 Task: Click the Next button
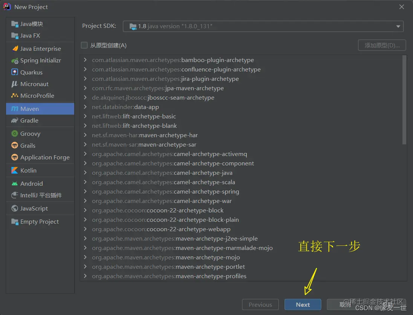303,304
